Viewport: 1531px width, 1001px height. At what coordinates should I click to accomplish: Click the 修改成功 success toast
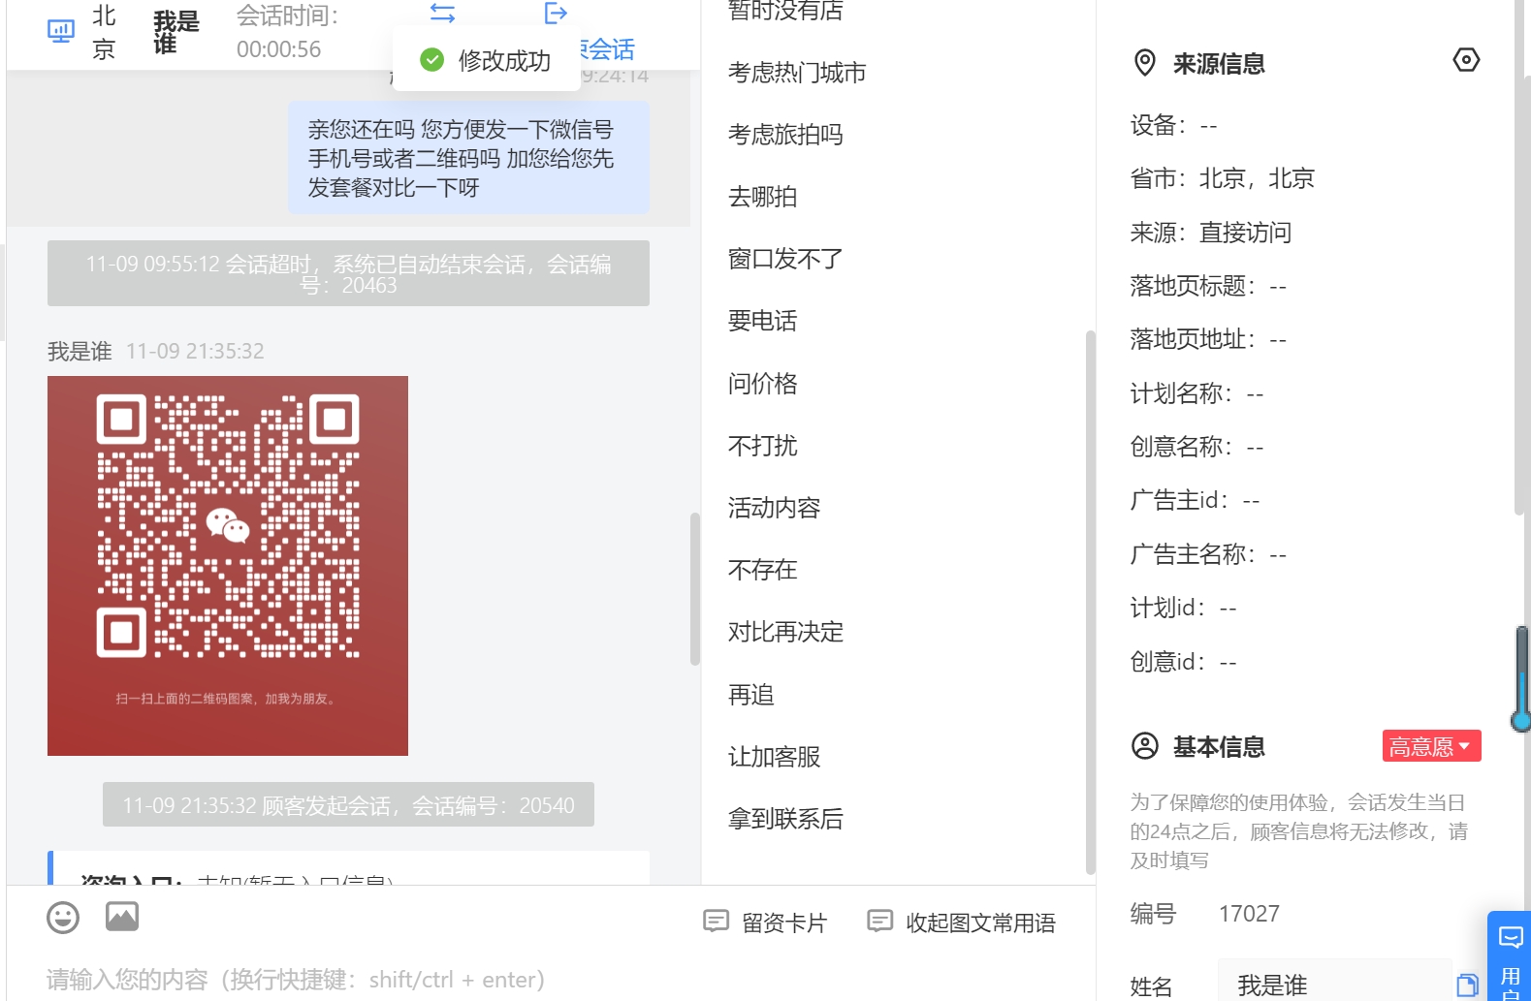pos(487,60)
